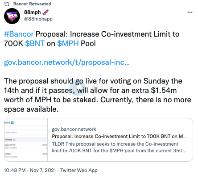Open the @88mphapp handle
This screenshot has width=198, height=176.
coord(38,19)
